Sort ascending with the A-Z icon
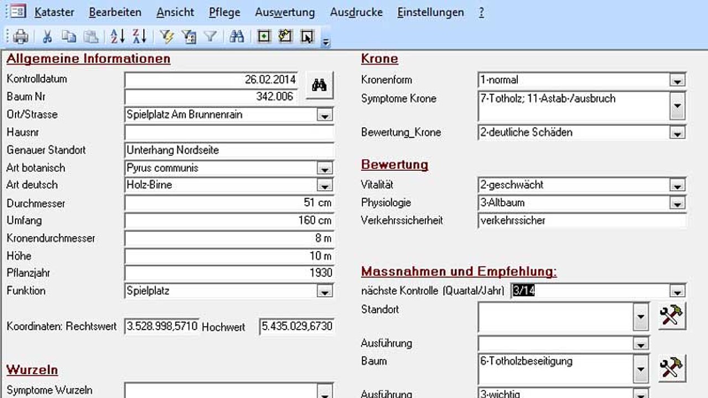 118,36
